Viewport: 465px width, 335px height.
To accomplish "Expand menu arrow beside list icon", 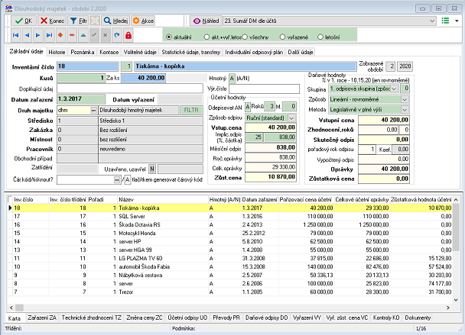I will click(457, 21).
